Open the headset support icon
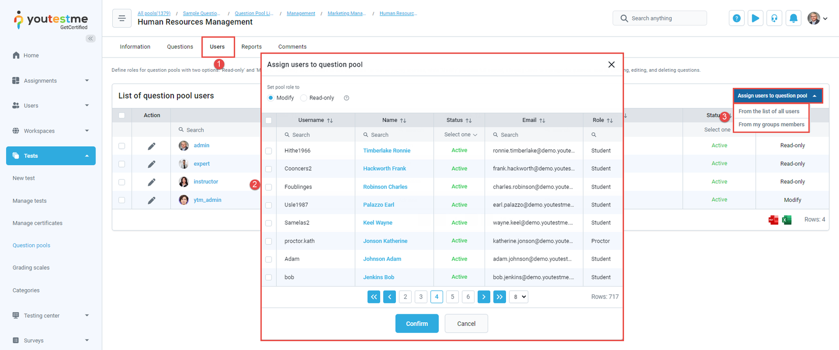The width and height of the screenshot is (839, 350). tap(774, 18)
